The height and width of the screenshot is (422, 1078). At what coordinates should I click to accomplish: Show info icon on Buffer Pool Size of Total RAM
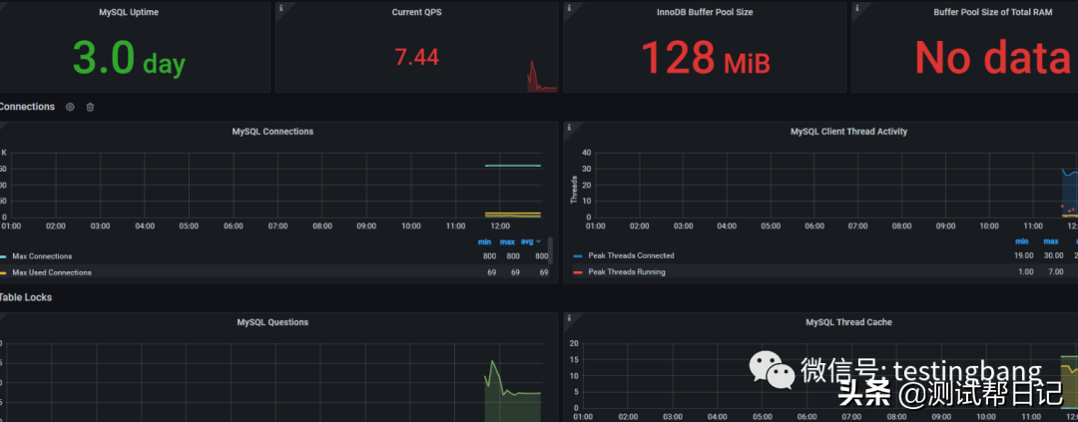(x=856, y=8)
